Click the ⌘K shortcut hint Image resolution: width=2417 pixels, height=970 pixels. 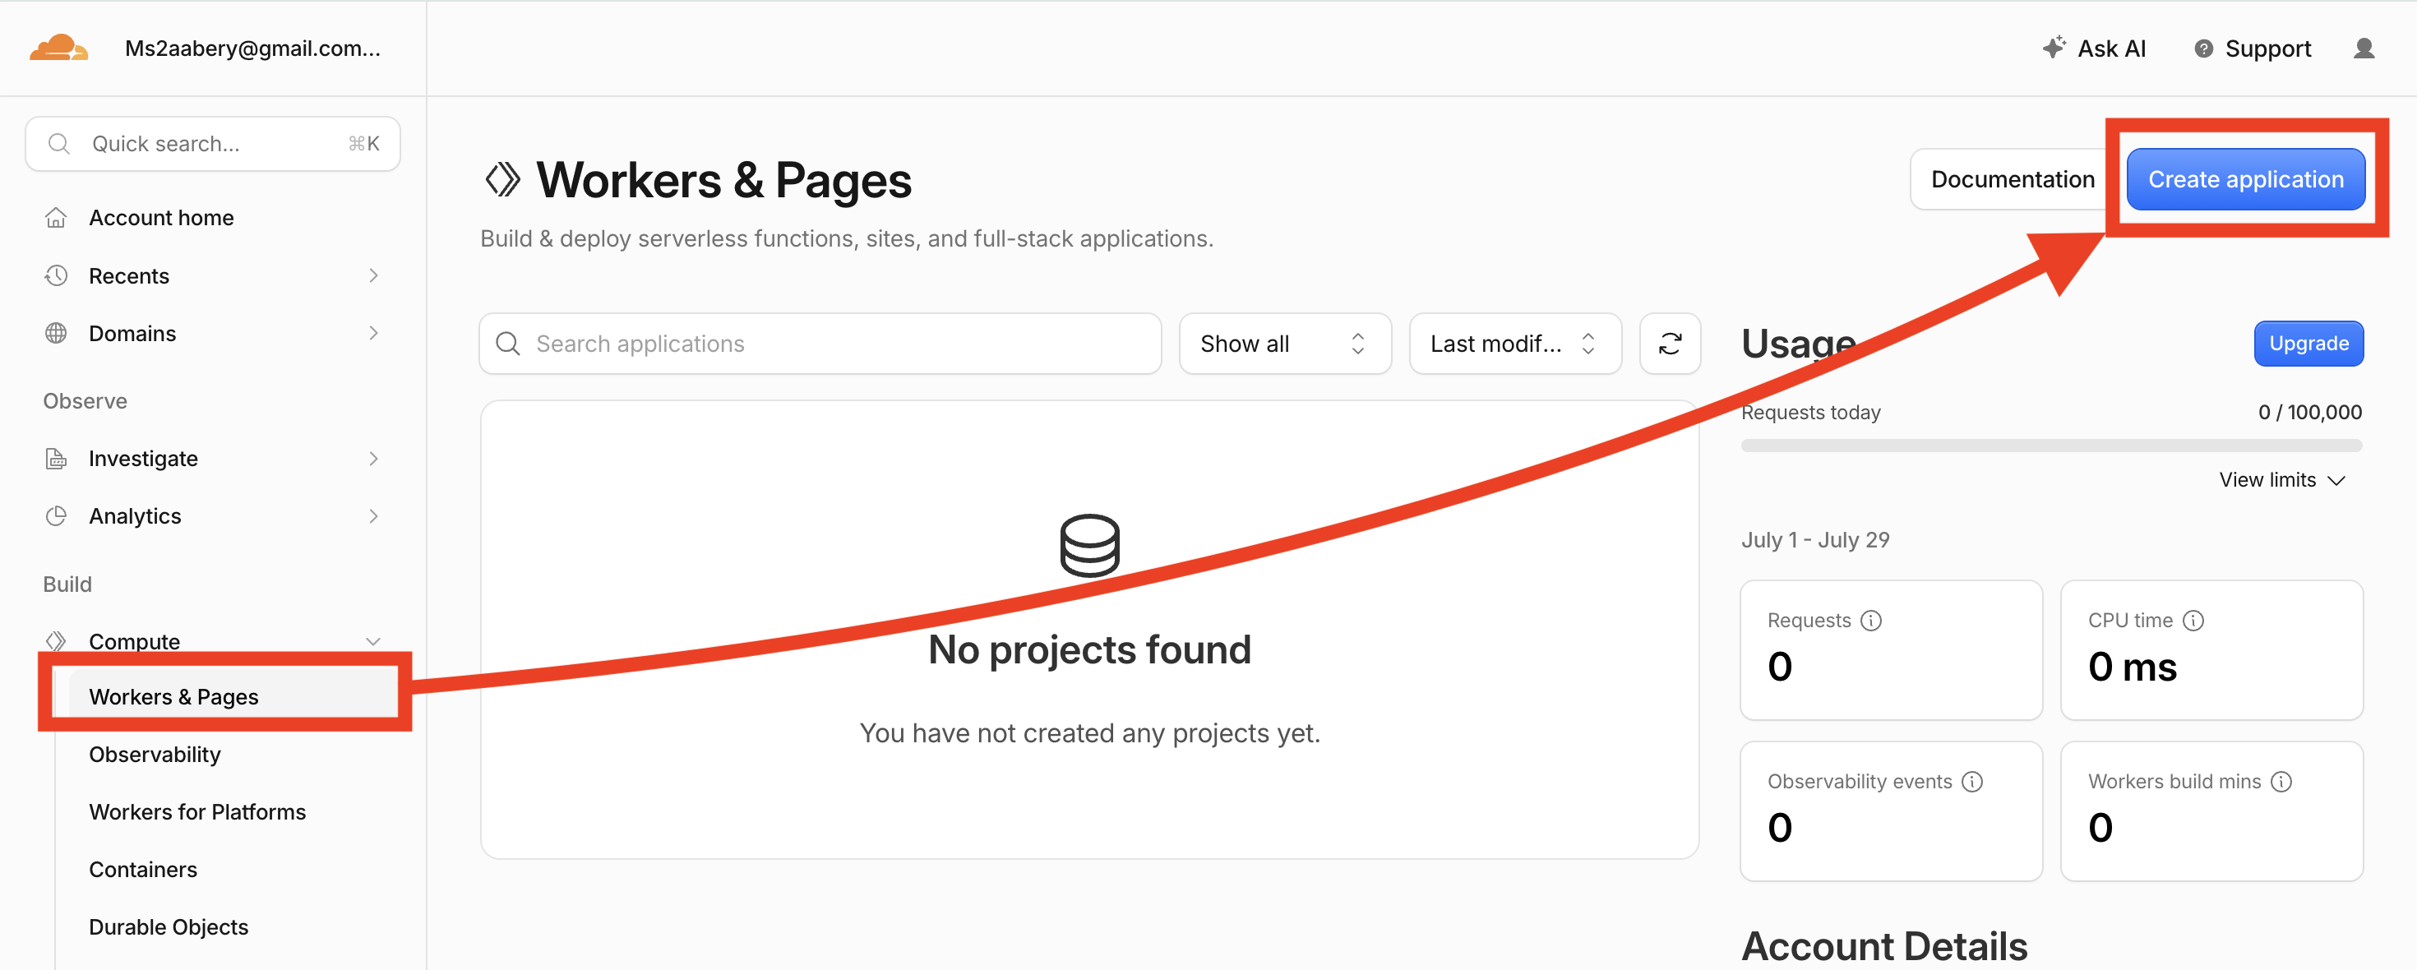363,144
